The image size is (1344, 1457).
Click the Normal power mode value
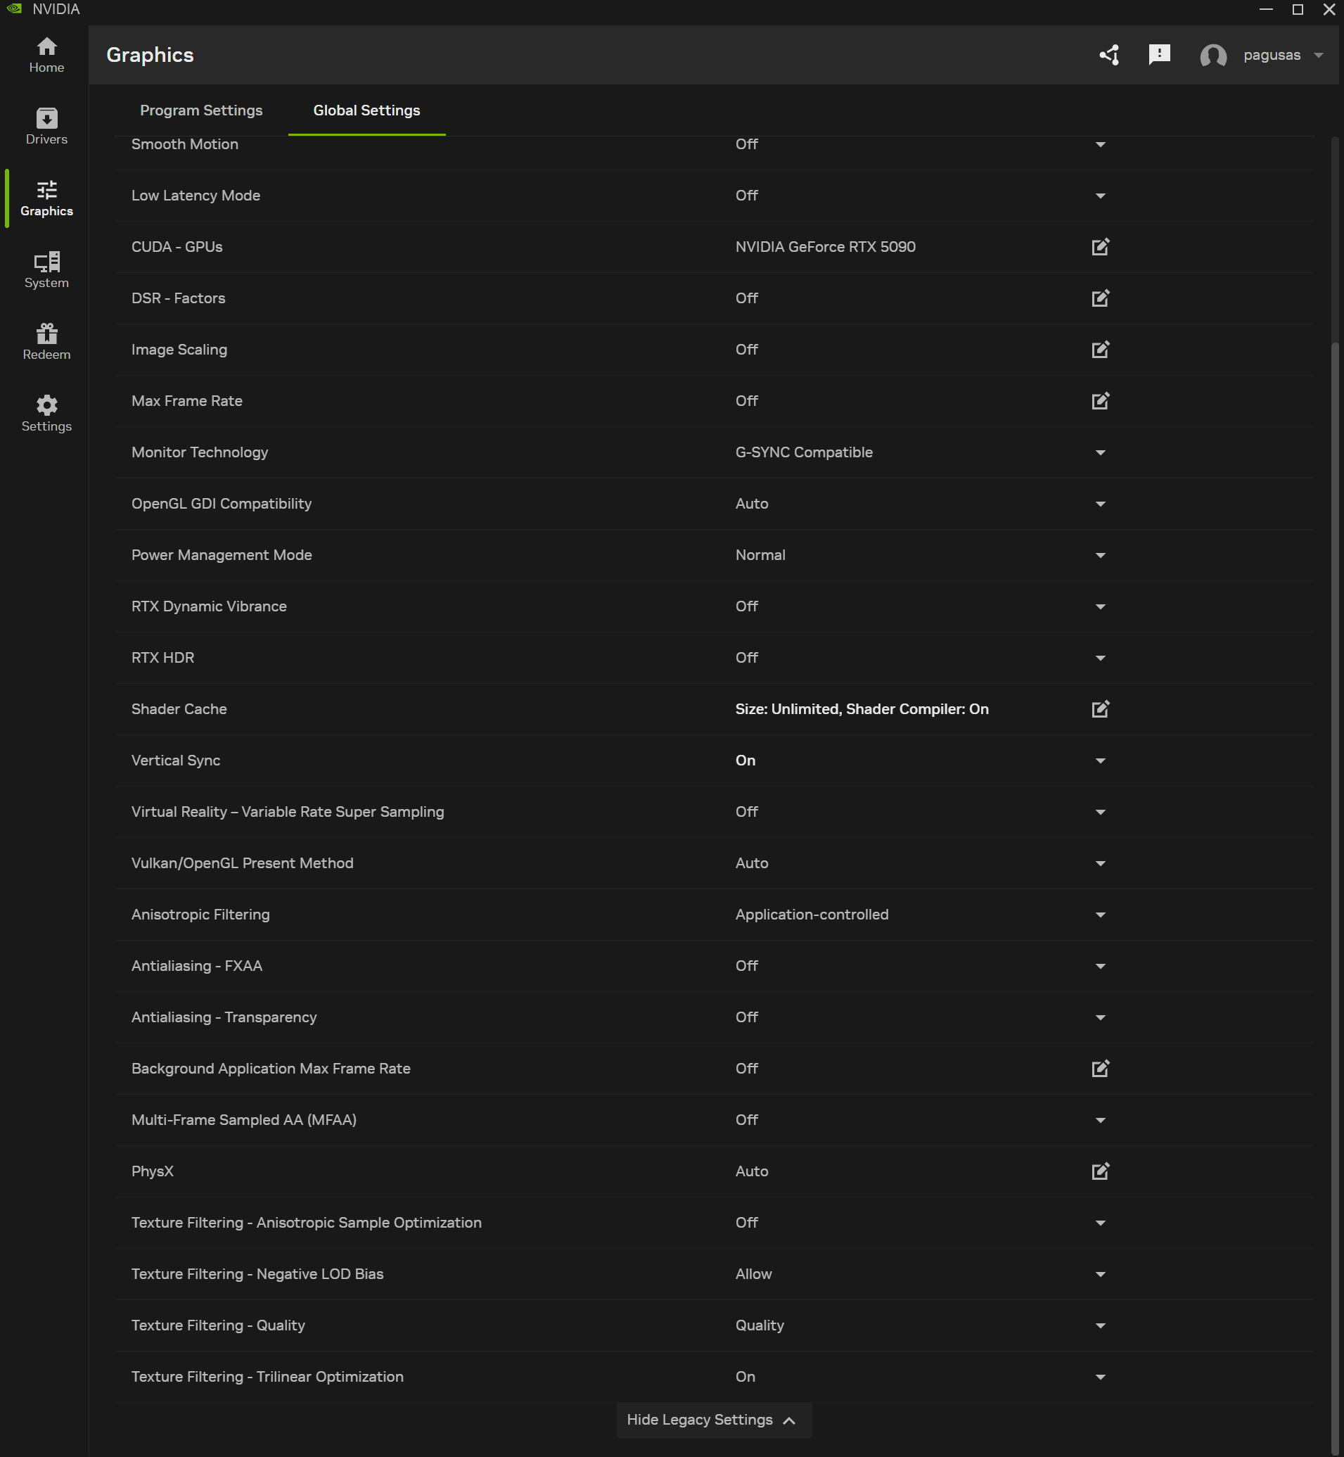pos(760,555)
